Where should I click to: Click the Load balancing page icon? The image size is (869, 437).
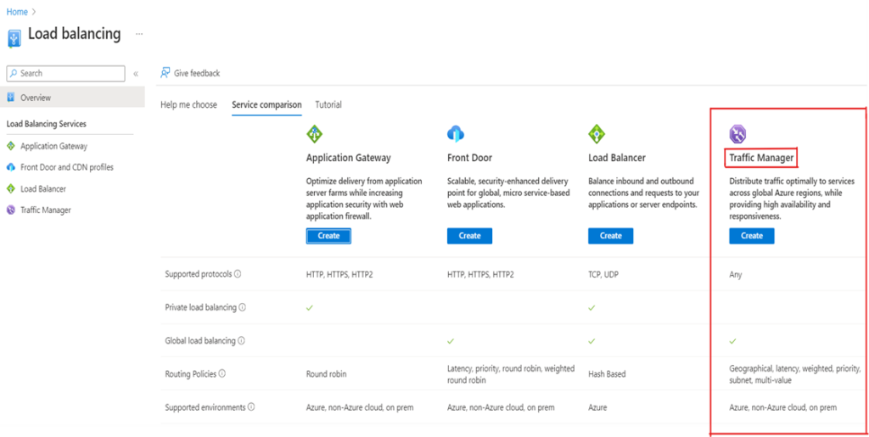point(14,37)
